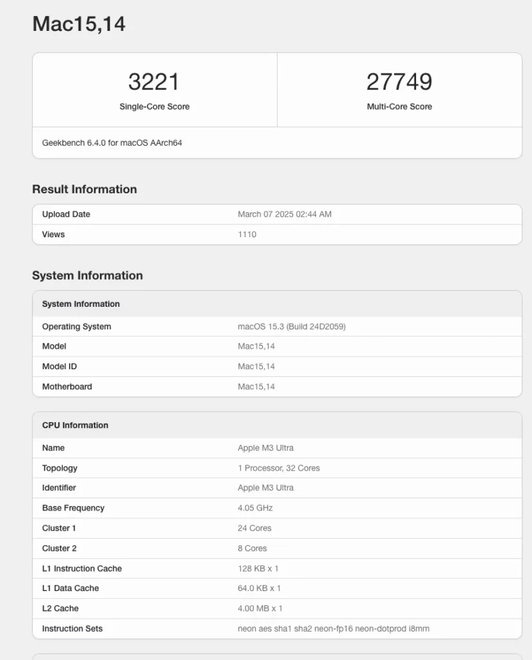
Task: Select the 24 Cores value
Action: click(254, 529)
